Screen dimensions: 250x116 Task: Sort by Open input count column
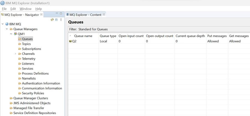coord(131,36)
